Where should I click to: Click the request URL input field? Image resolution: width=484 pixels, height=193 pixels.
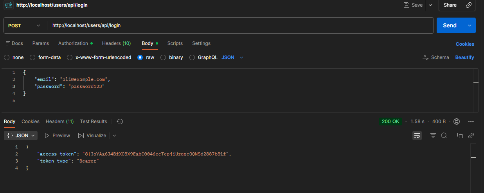tap(239, 25)
